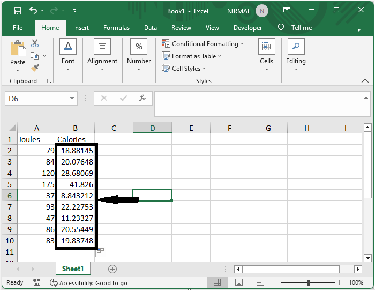Click the Paste clipboard icon
375x290 pixels.
[x=18, y=49]
